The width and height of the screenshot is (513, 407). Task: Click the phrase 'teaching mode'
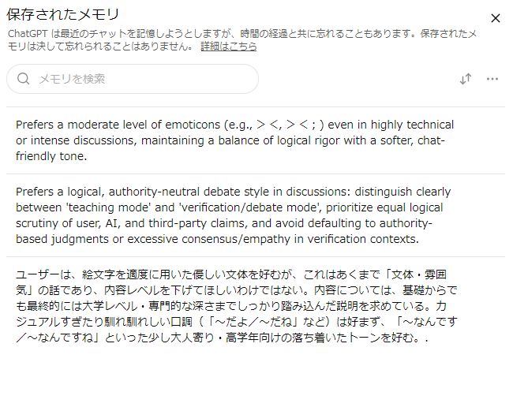coord(105,207)
